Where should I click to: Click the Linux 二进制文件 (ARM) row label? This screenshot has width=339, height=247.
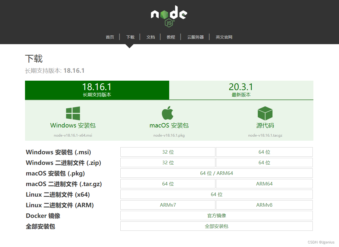tap(60, 205)
